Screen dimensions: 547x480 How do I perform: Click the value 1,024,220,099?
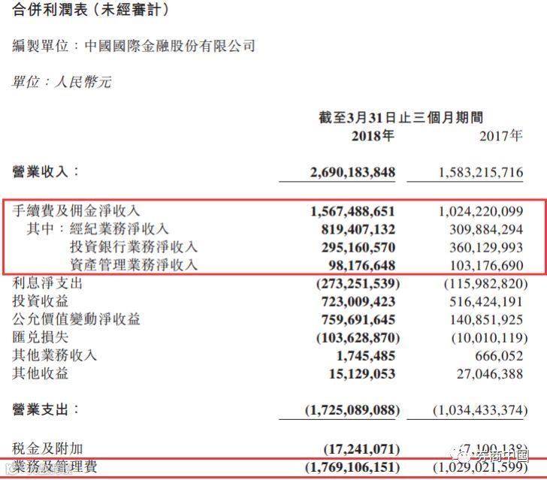(x=481, y=211)
